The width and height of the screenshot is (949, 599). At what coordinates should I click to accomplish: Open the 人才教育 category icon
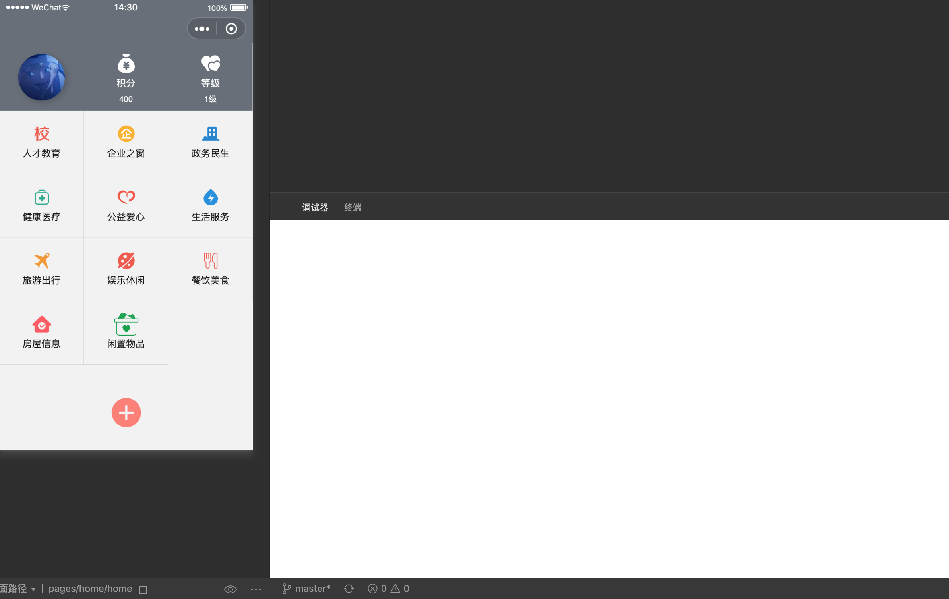point(41,134)
